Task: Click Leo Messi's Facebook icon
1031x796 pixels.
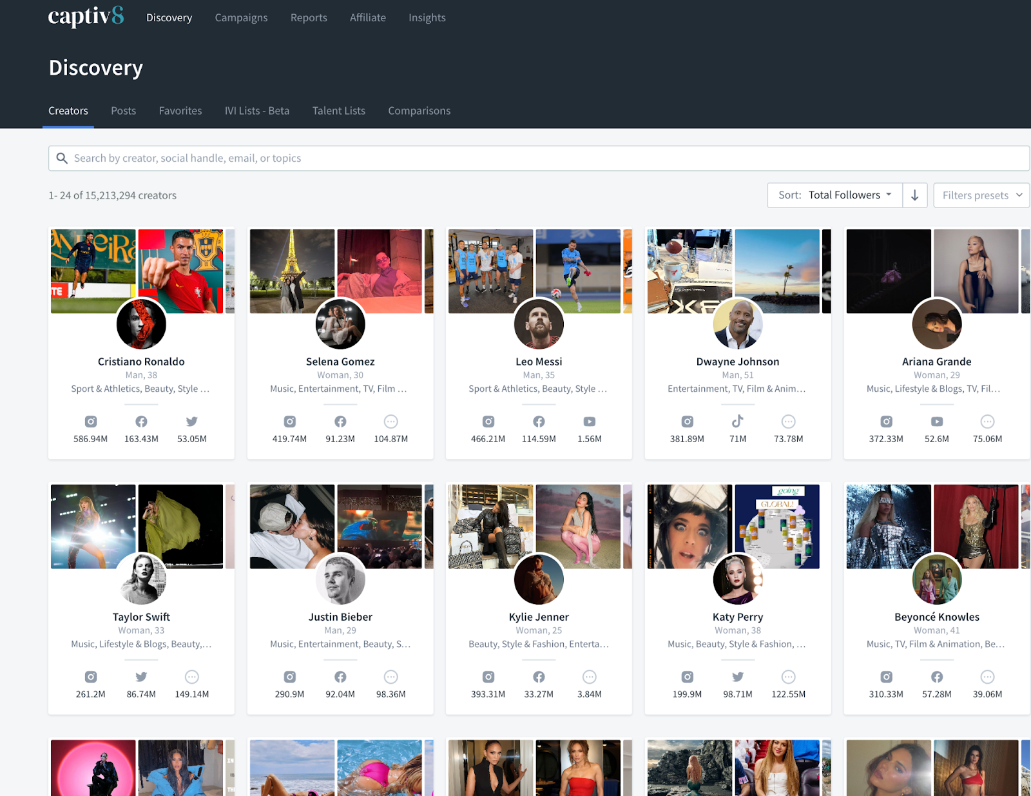Action: 539,422
